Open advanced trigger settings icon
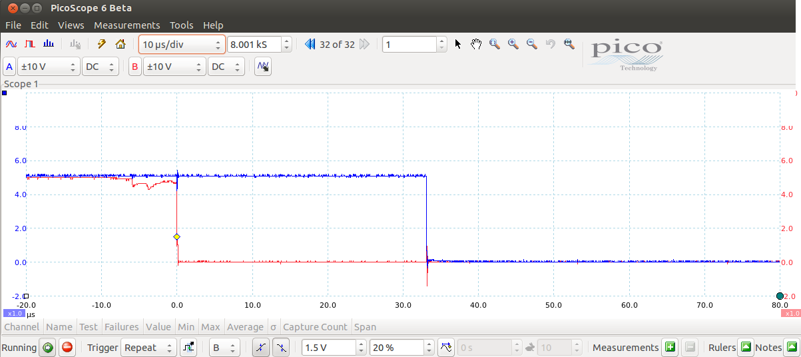The height and width of the screenshot is (357, 801). [x=188, y=347]
